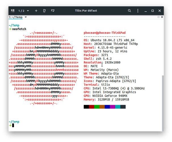Click the 'Intel Integrated Graphics' GPU text
The image size is (172, 142).
point(114,92)
